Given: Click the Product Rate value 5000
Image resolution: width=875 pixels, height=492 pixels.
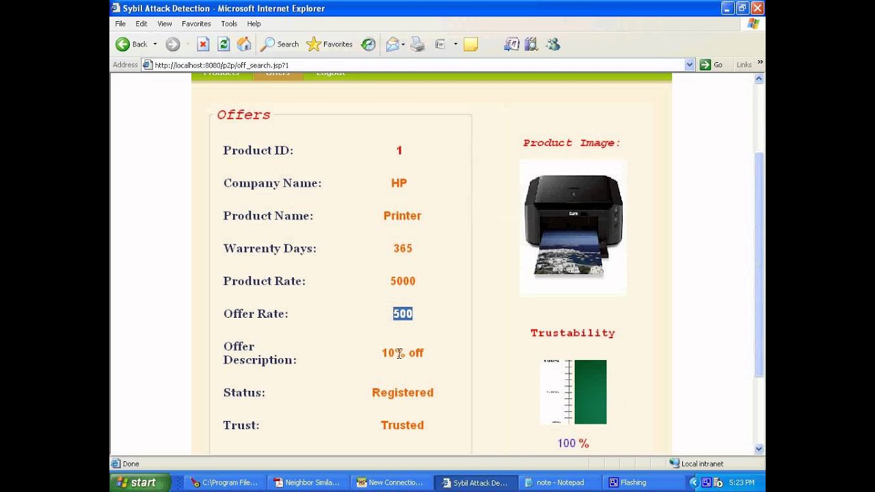Looking at the screenshot, I should click(x=403, y=281).
